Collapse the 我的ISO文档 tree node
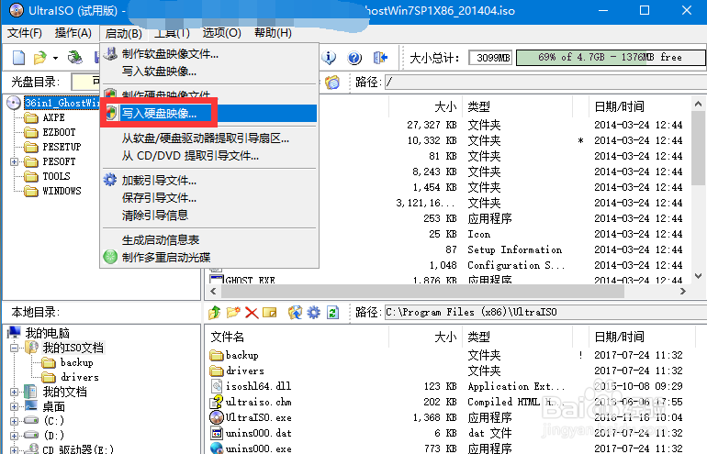 [14, 348]
